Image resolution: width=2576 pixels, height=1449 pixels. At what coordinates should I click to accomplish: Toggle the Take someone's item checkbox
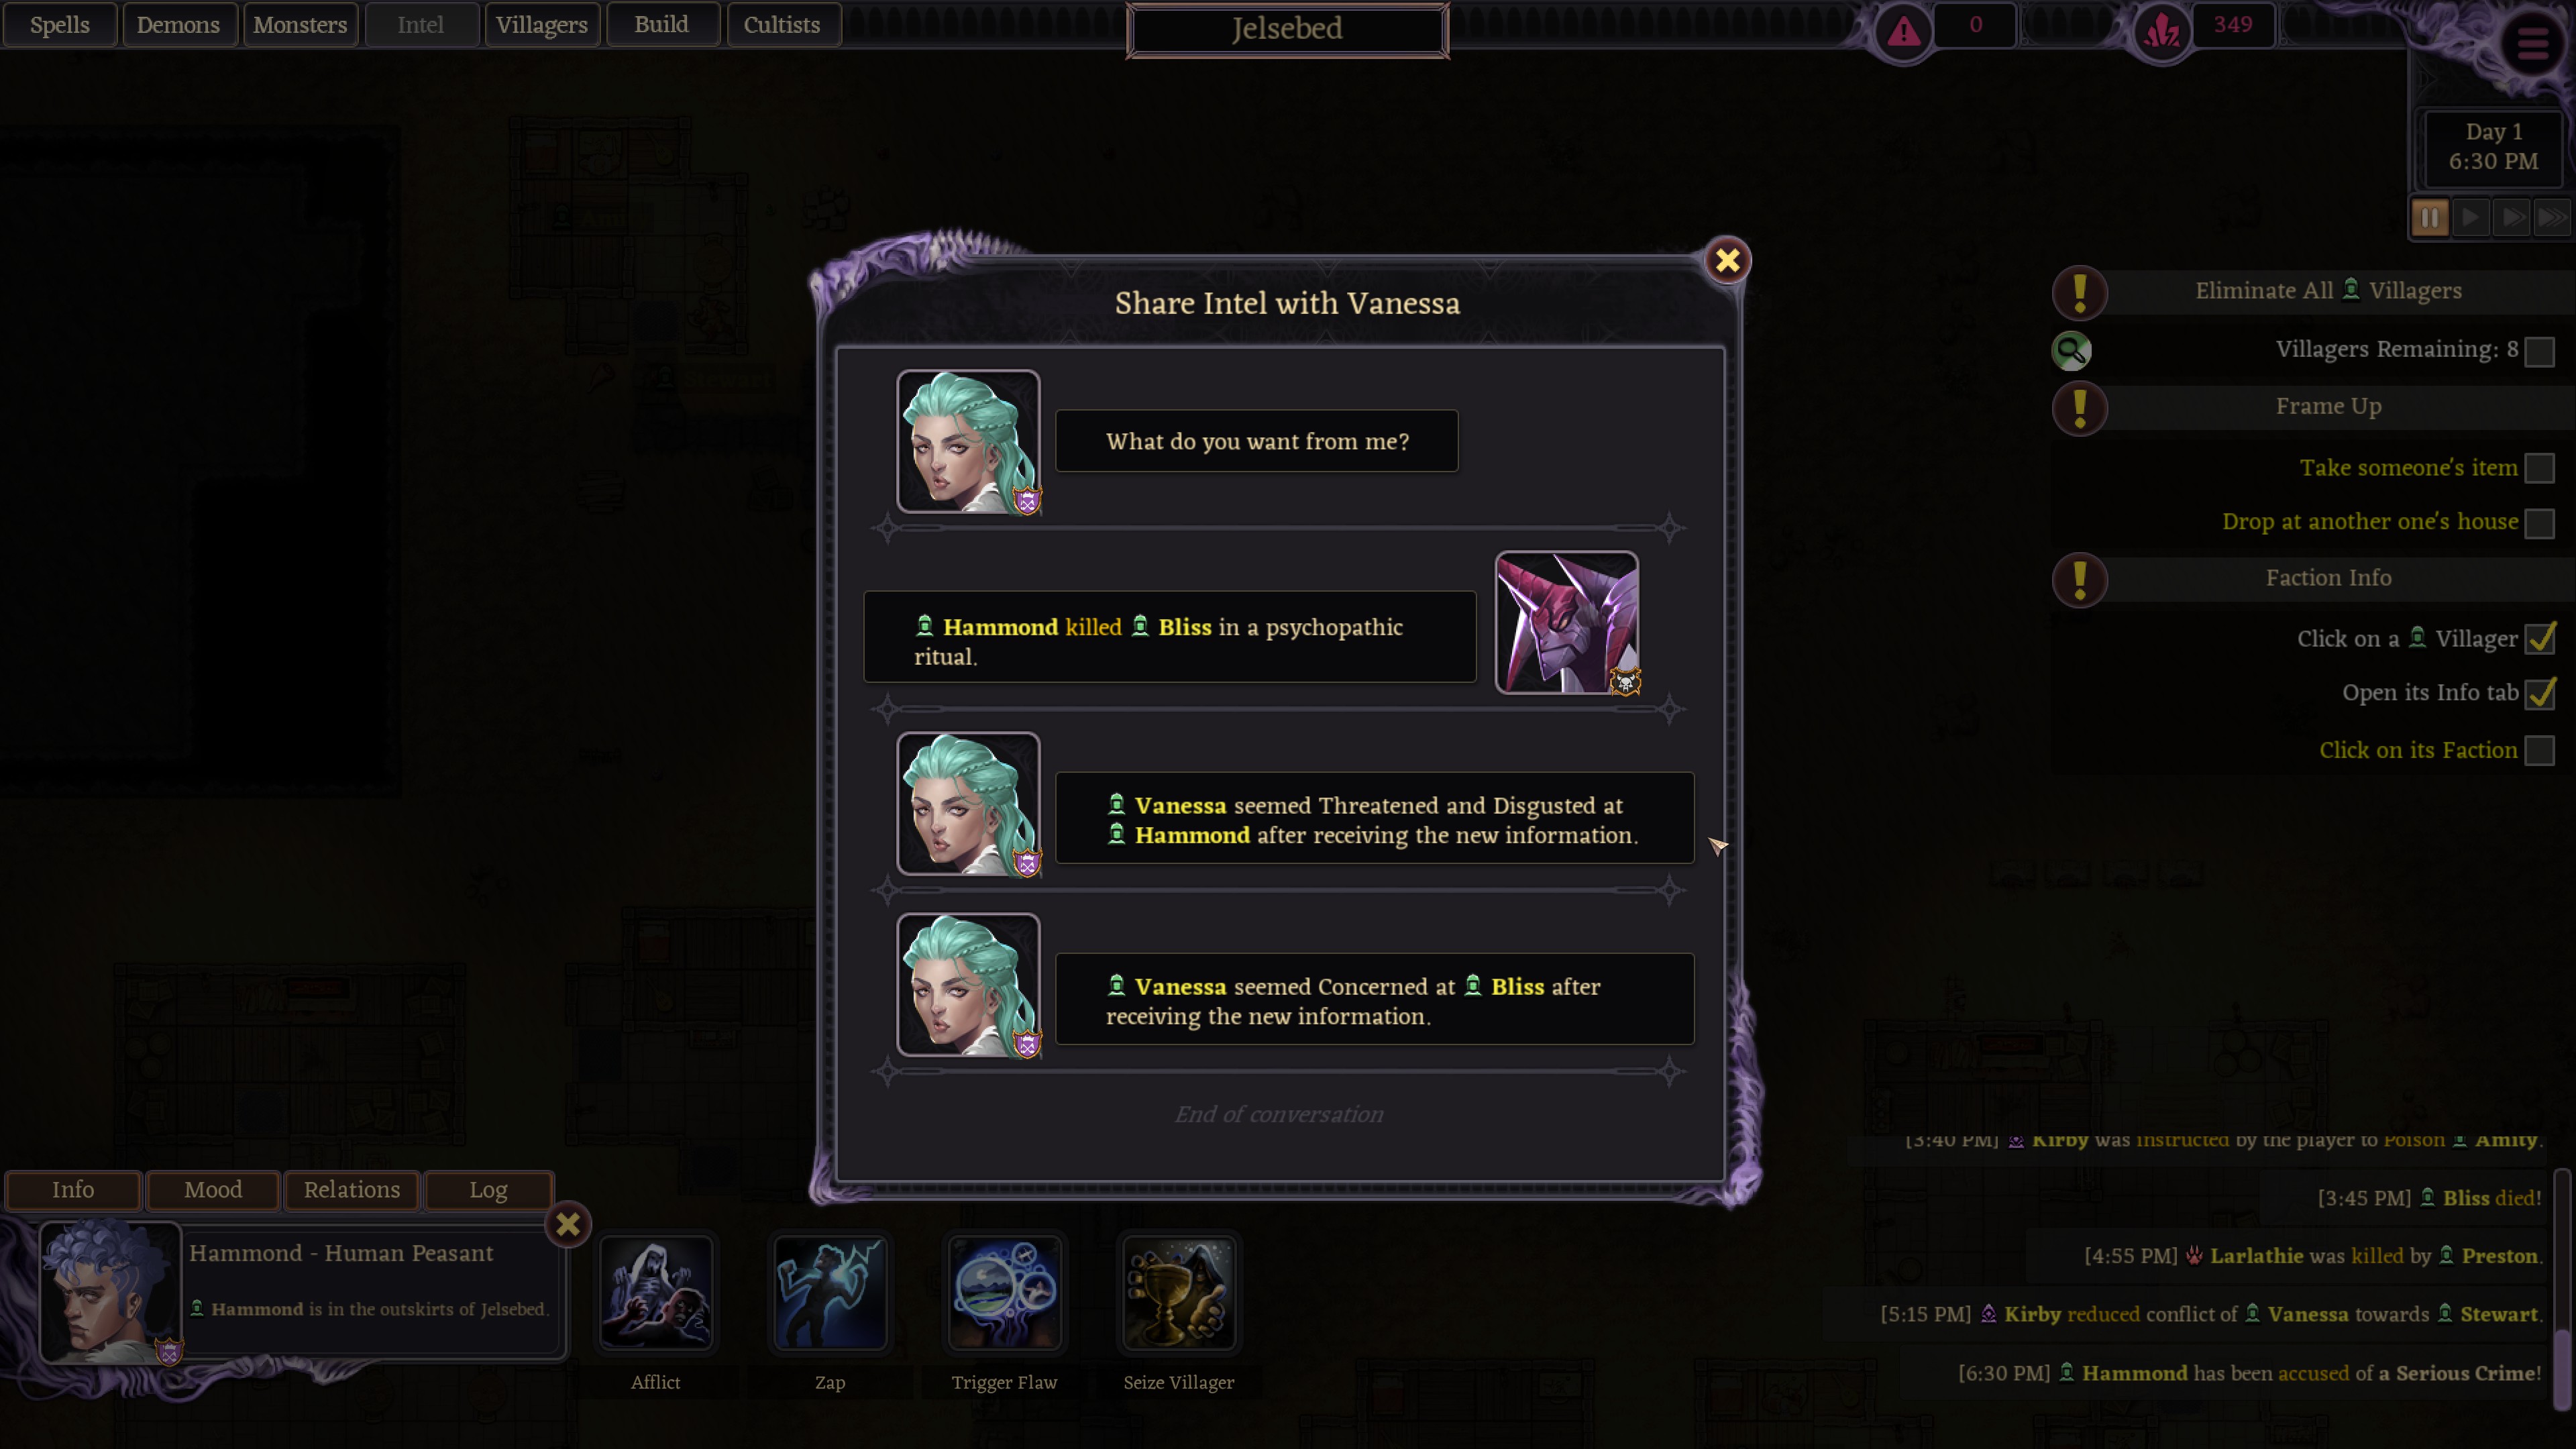click(2539, 468)
